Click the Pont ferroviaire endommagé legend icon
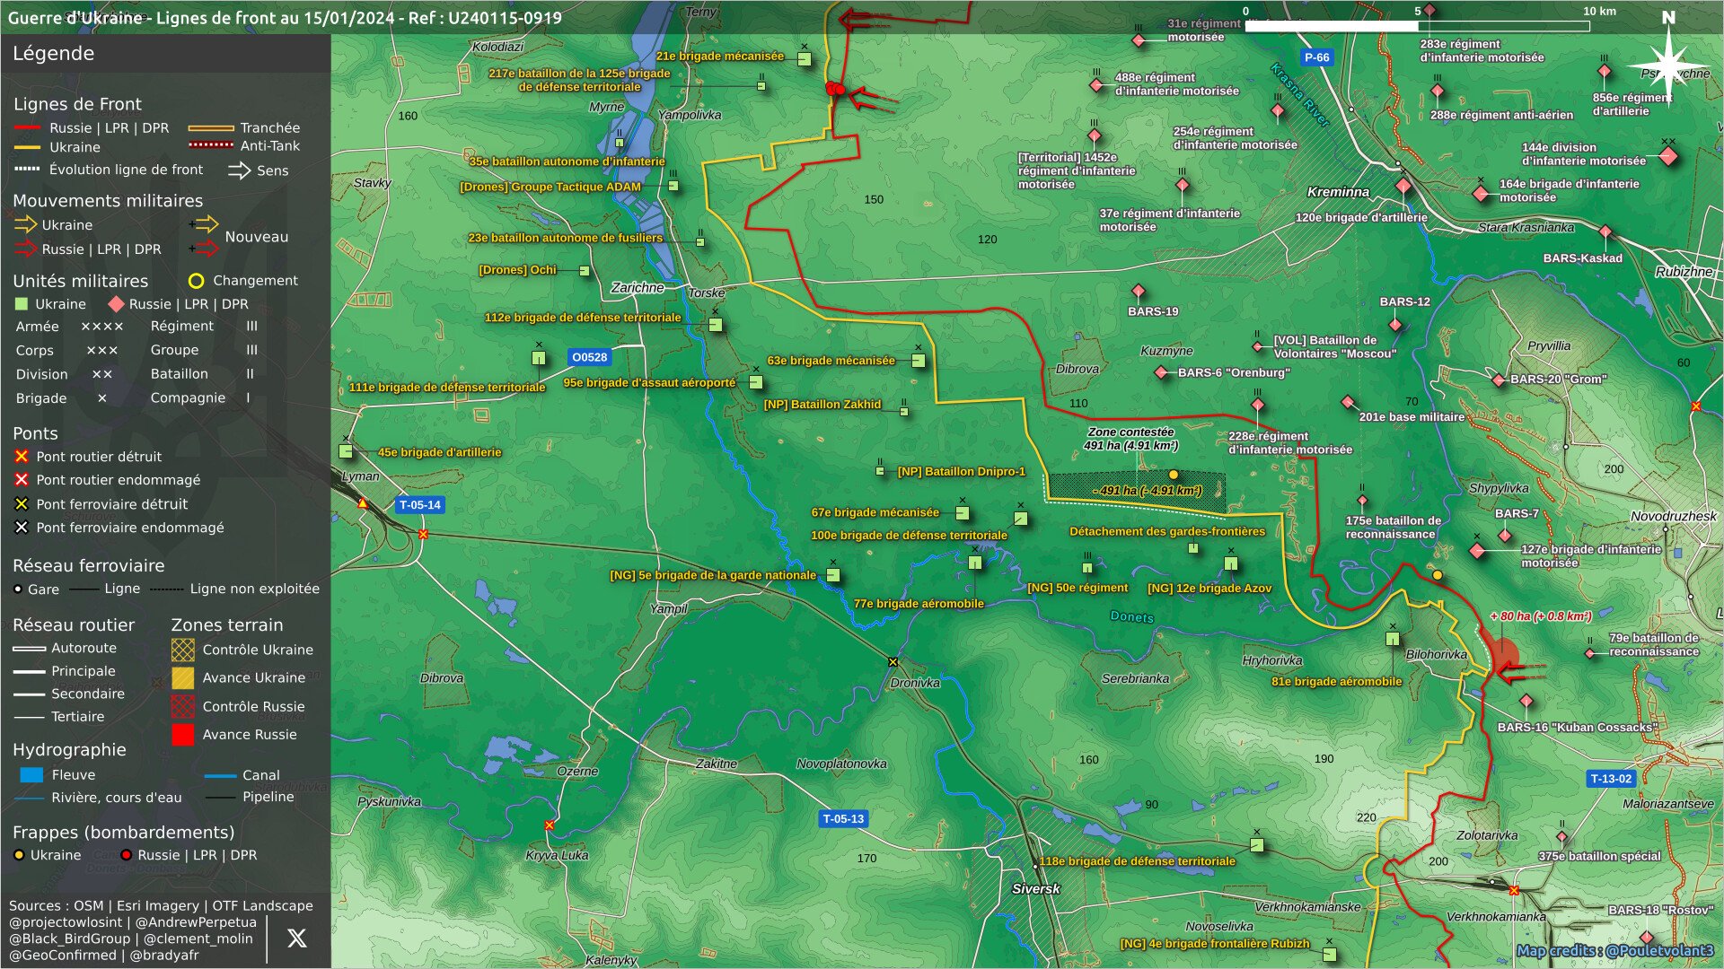1724x969 pixels. [22, 528]
